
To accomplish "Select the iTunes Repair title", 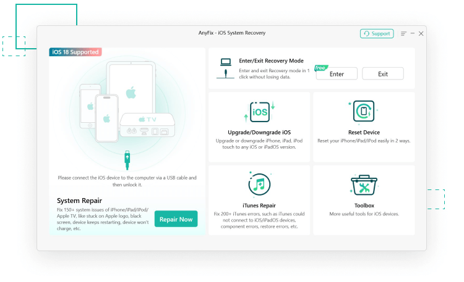I will click(x=259, y=205).
